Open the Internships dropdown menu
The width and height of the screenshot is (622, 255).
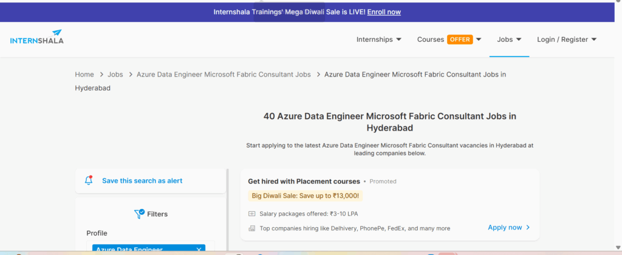tap(379, 39)
